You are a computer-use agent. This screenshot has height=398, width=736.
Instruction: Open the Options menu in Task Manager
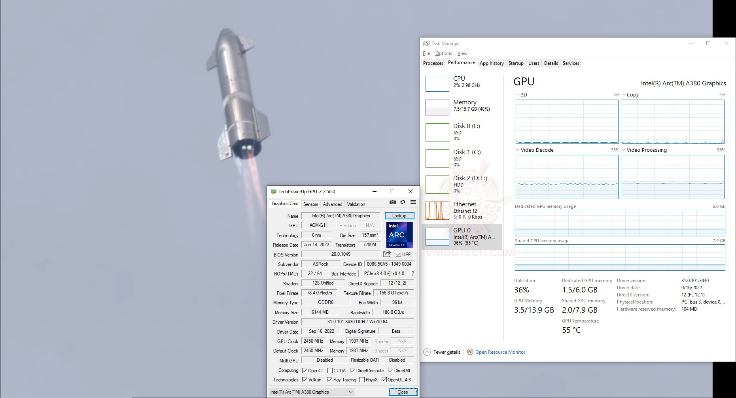pos(444,53)
